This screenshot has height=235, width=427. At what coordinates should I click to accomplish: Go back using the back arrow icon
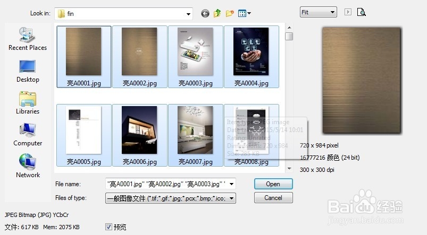tap(205, 13)
